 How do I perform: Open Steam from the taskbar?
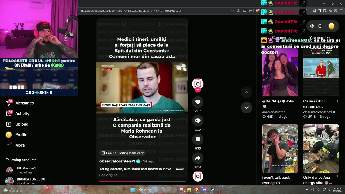click(x=212, y=190)
